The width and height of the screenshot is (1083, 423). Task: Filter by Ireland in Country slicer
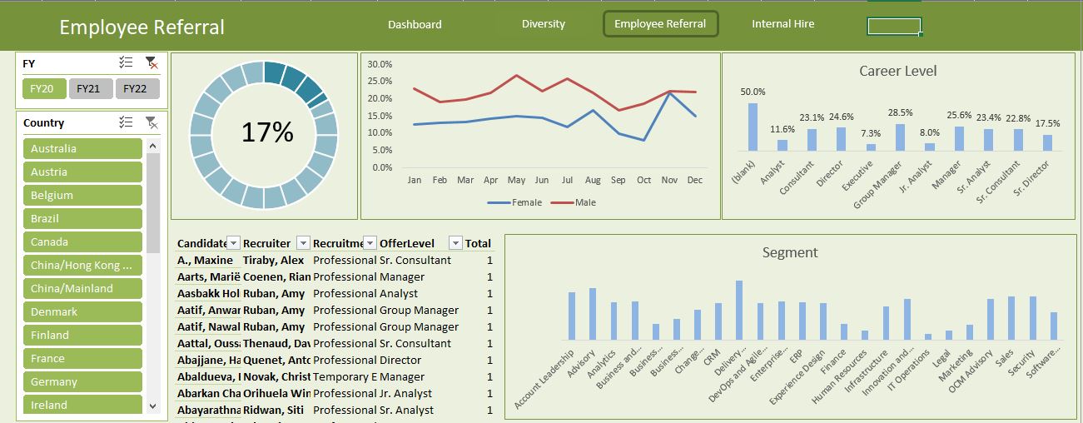(82, 405)
